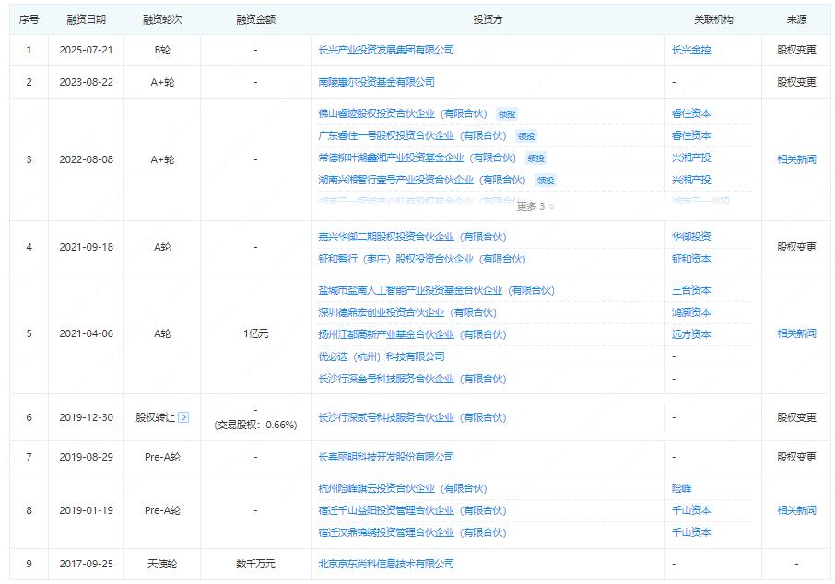This screenshot has width=835, height=584.
Task: Open 相关新闻 for the 2022-08-08 round
Action: click(796, 159)
